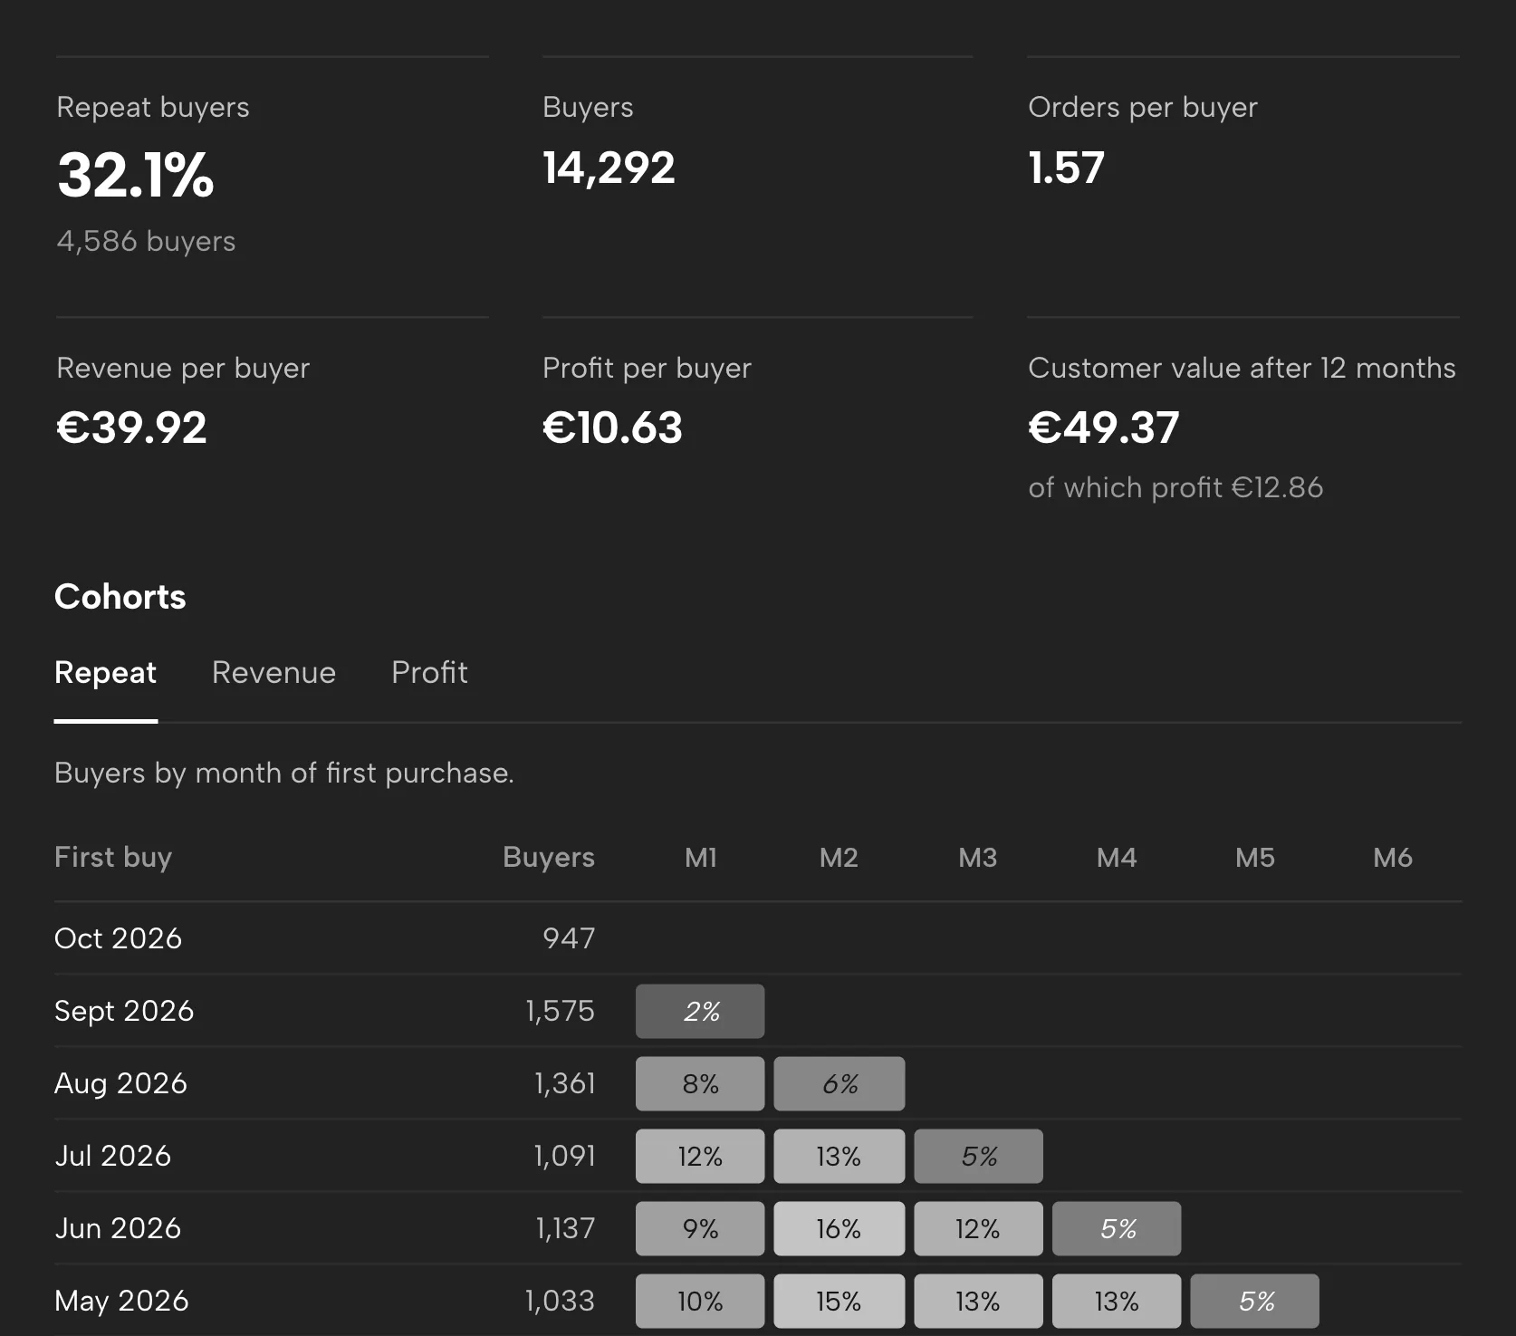
Task: Click the 10% M1 cell for May 2026
Action: [x=700, y=1301]
